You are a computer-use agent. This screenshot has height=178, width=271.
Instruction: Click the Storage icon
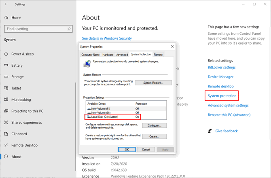[x=6, y=77]
